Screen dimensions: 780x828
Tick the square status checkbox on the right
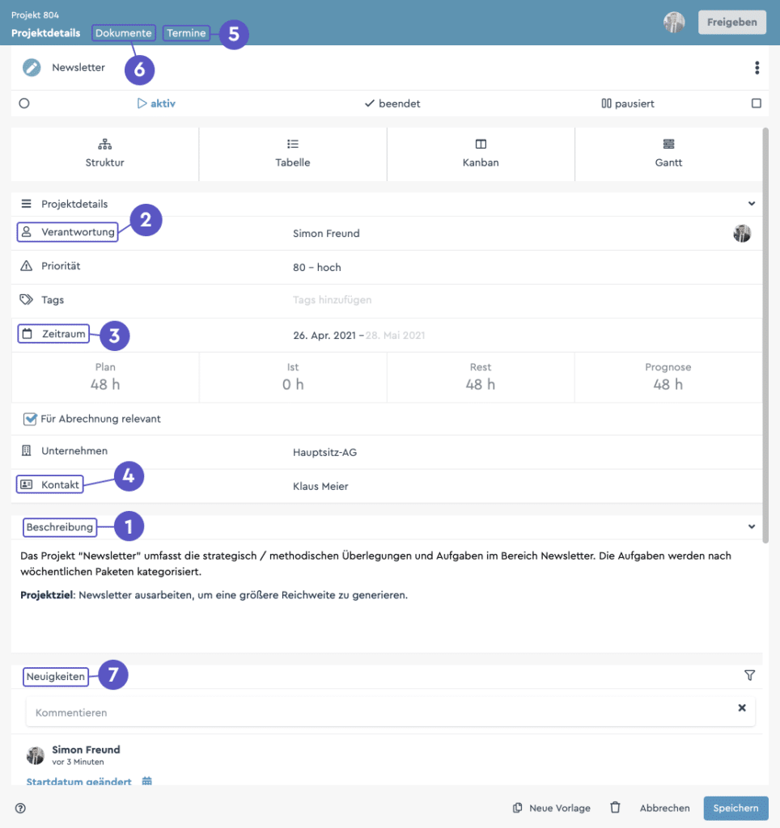click(756, 103)
